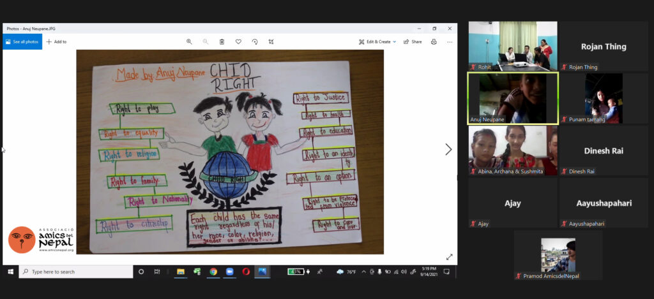Open the crop tool
The width and height of the screenshot is (654, 299).
click(x=271, y=41)
